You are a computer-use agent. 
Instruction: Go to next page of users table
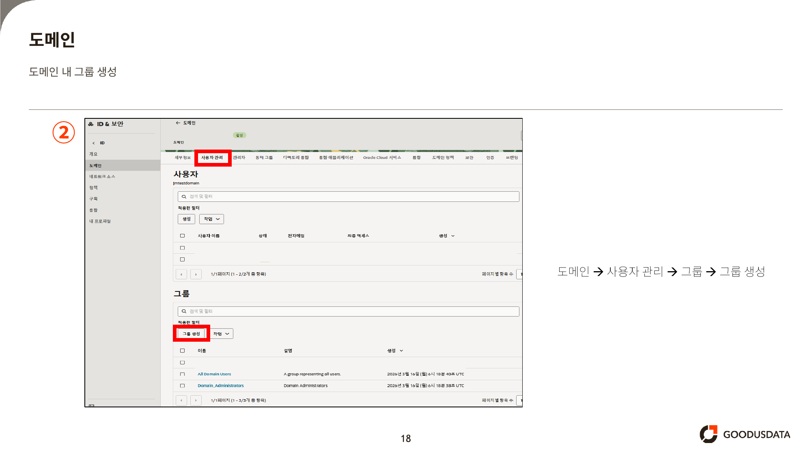tap(196, 274)
